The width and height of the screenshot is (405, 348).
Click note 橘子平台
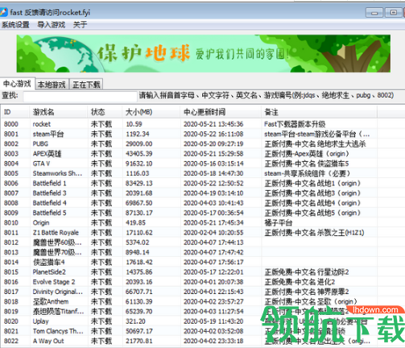(279, 223)
